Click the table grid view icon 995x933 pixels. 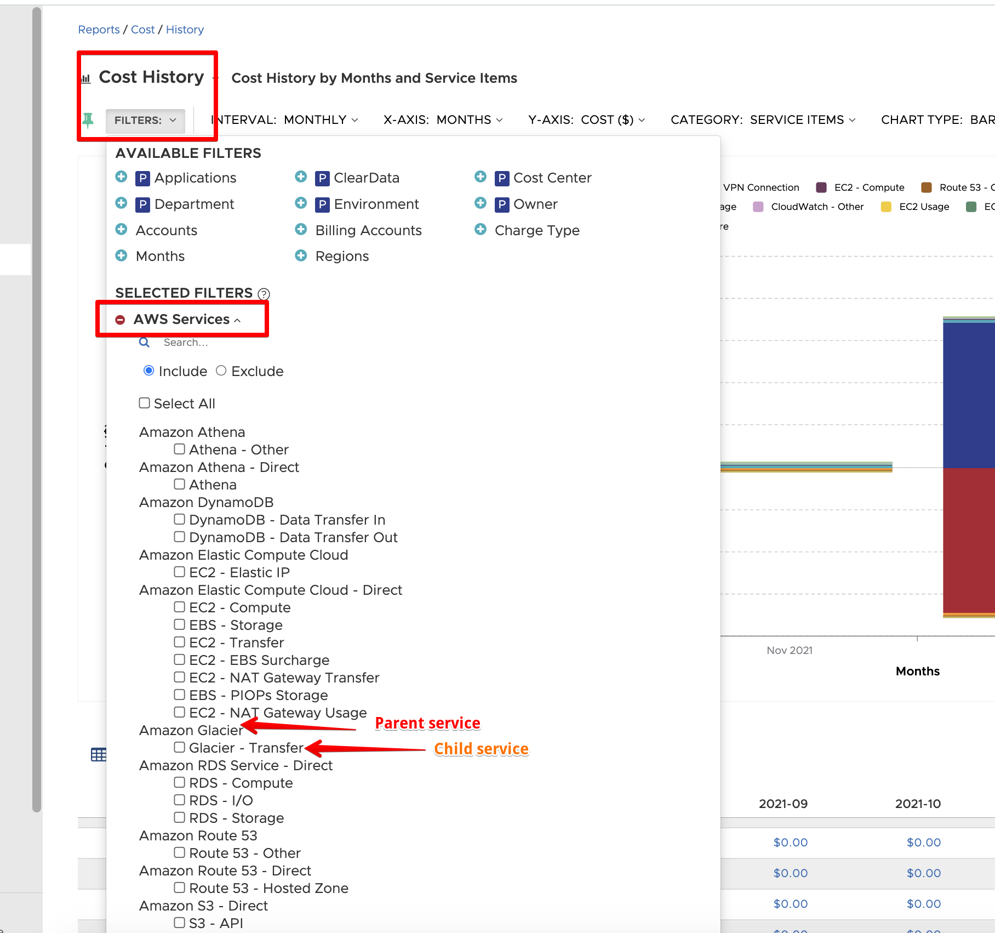tap(99, 755)
